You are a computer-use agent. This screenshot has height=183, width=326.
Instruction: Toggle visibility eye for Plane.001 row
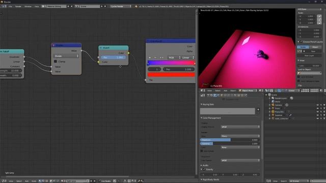click(x=317, y=112)
